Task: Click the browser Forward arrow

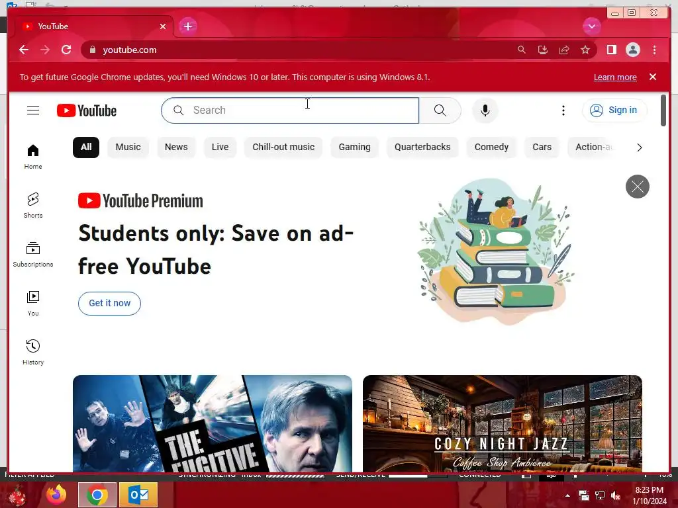Action: [45, 50]
